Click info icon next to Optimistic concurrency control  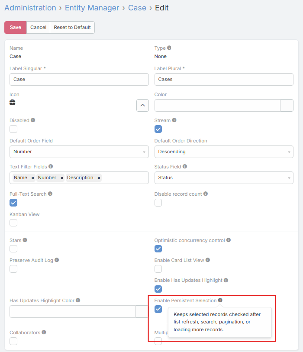pos(229,240)
